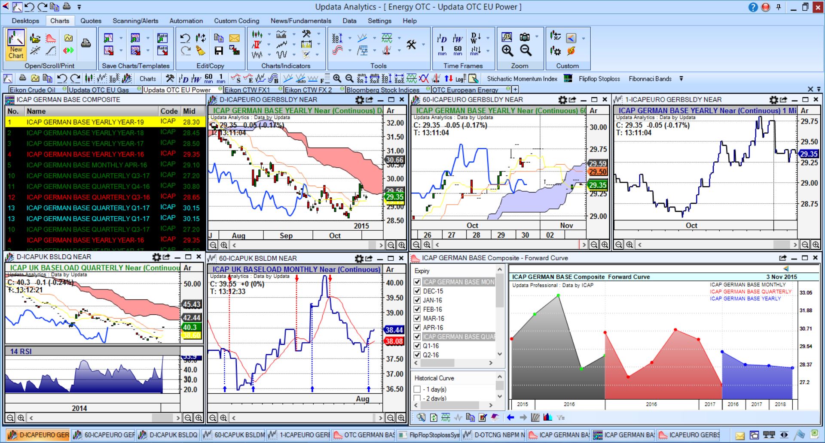825x443 pixels.
Task: Expand dropdown next to tools wrench in Tools group
Action: point(423,45)
